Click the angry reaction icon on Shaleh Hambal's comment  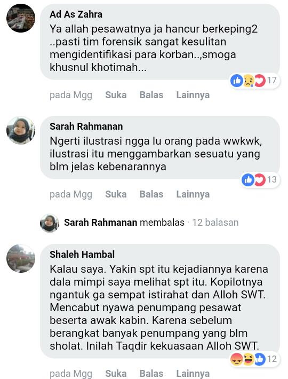coord(237,359)
